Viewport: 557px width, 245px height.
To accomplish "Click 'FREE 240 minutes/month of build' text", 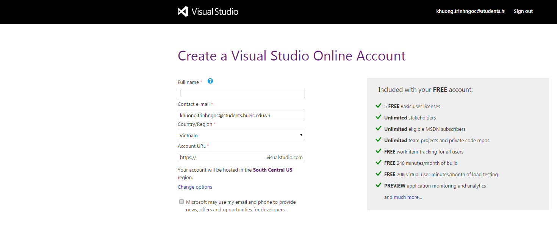I will (x=421, y=163).
